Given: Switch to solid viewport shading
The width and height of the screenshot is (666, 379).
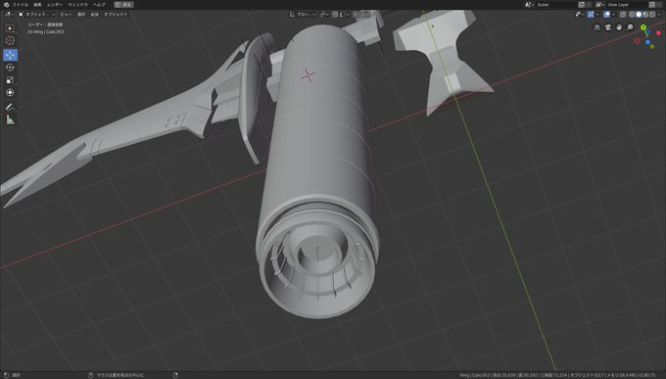Looking at the screenshot, I should (x=639, y=15).
